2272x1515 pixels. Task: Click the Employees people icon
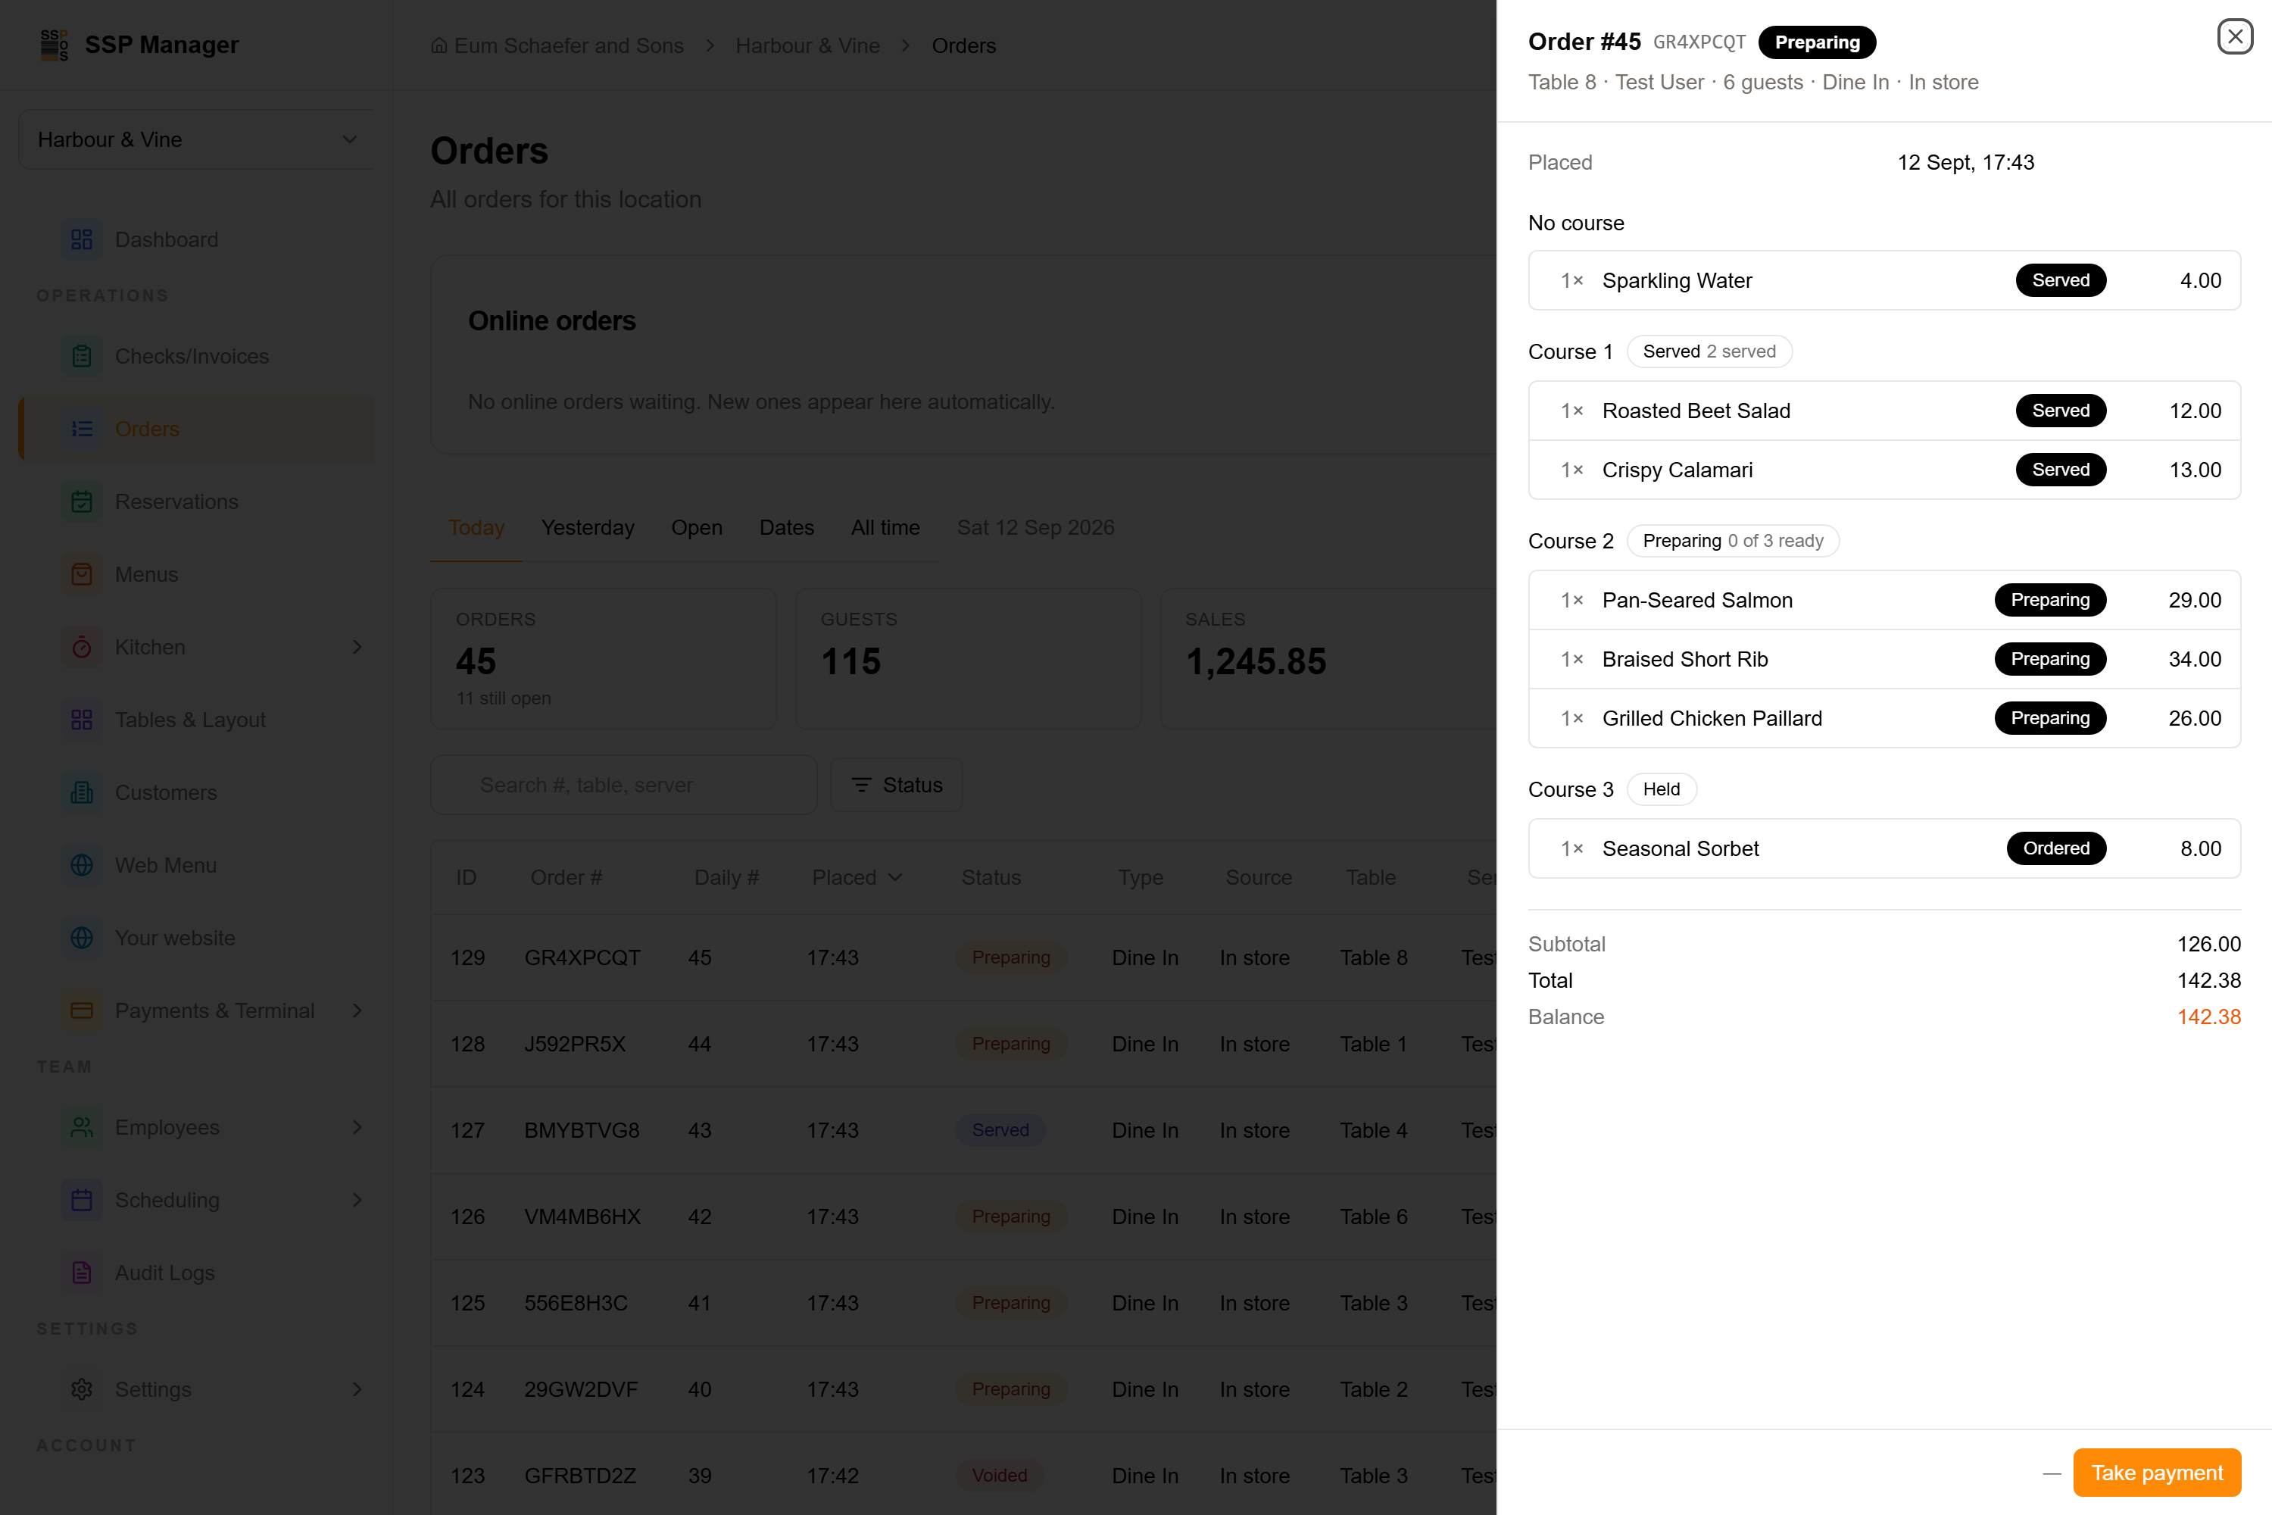coord(82,1126)
